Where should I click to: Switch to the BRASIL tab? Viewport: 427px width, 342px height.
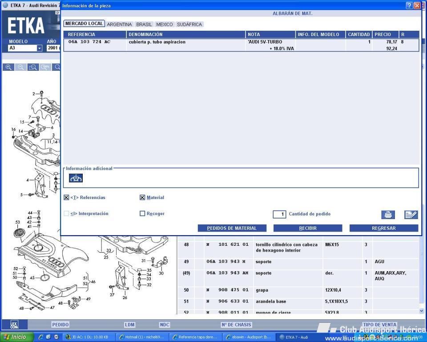click(x=144, y=24)
